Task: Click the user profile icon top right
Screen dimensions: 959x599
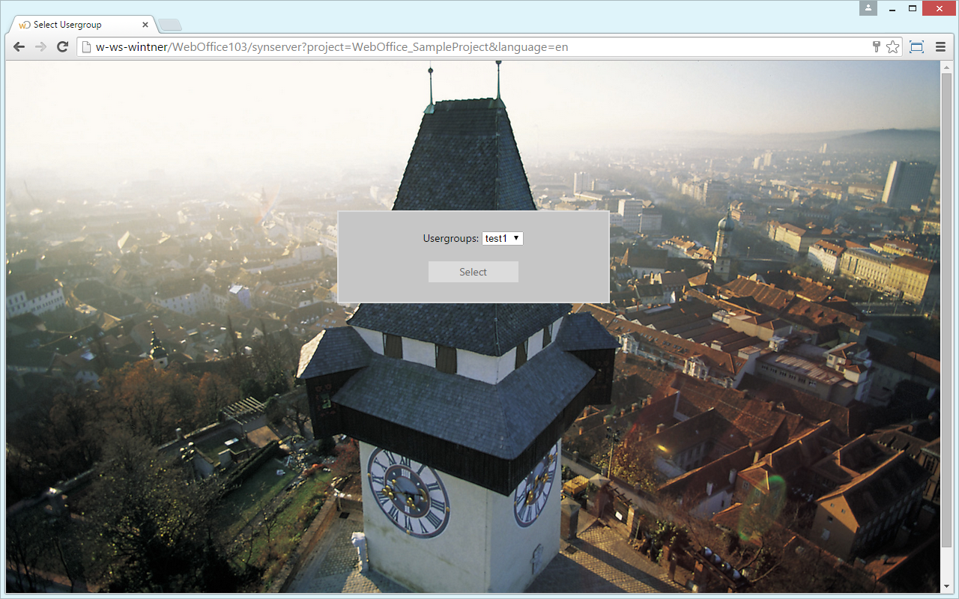Action: pyautogui.click(x=868, y=8)
